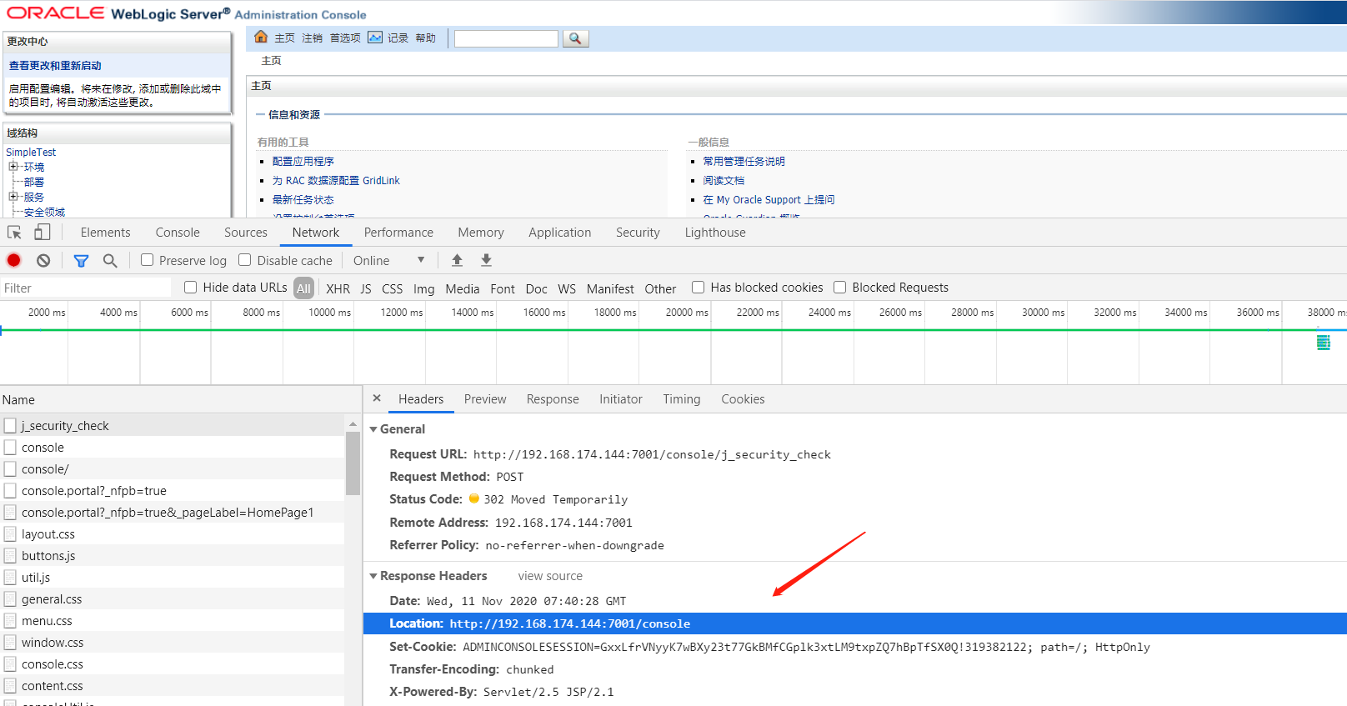The height and width of the screenshot is (706, 1347).
Task: Filter requests by Doc type
Action: (x=537, y=288)
